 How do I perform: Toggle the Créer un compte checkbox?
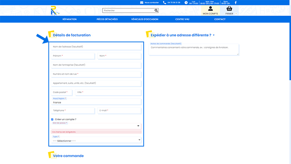[52, 120]
